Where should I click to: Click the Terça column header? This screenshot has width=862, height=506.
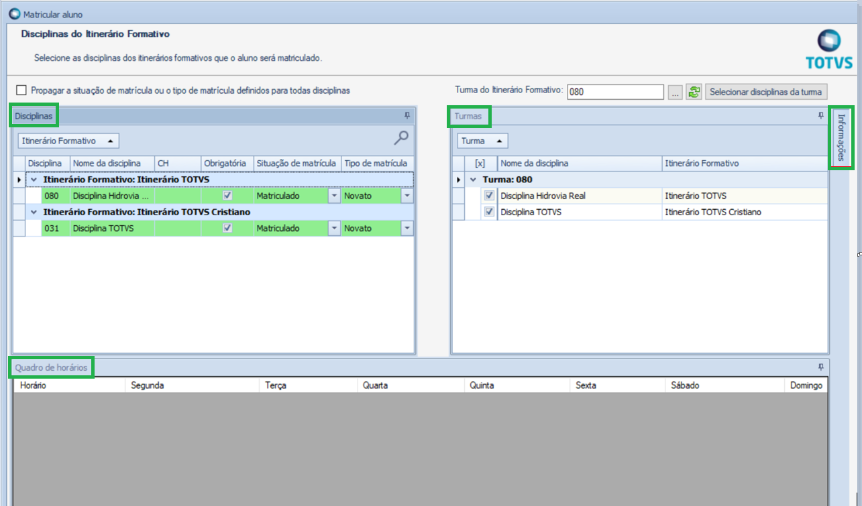click(309, 385)
